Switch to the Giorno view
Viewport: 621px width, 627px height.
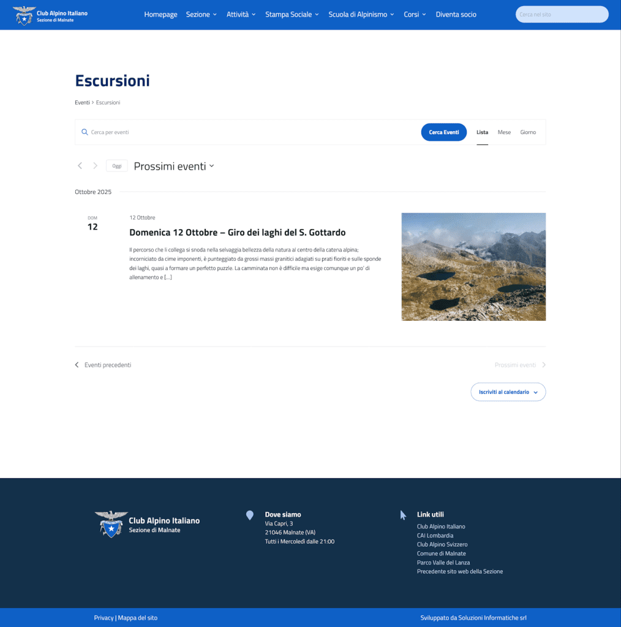tap(528, 132)
